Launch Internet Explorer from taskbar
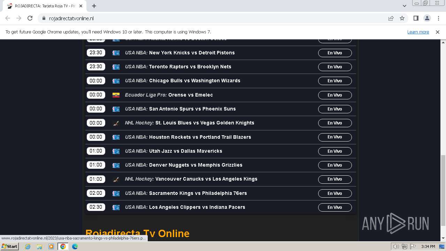This screenshot has height=251, width=446. 28,246
